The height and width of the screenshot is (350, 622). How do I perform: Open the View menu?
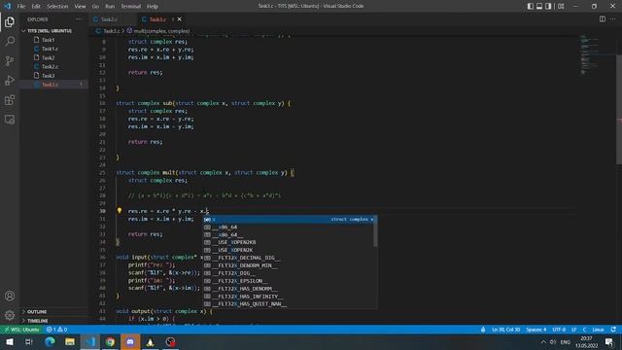click(80, 6)
